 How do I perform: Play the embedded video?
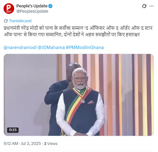pyautogui.click(x=79, y=95)
